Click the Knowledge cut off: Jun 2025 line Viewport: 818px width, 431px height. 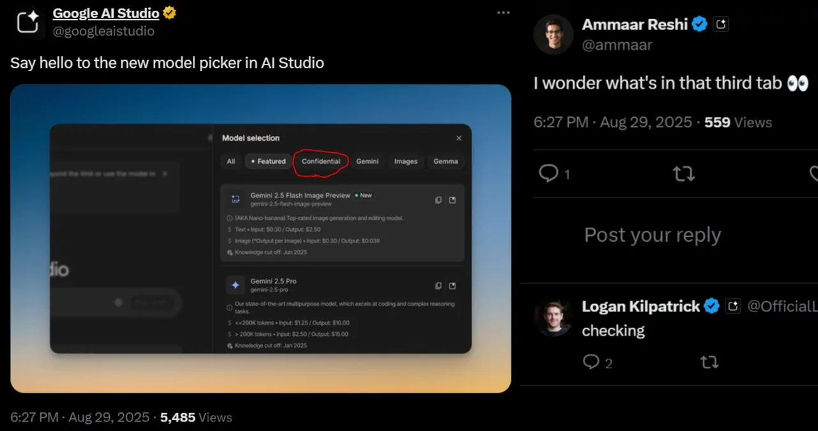pos(266,253)
